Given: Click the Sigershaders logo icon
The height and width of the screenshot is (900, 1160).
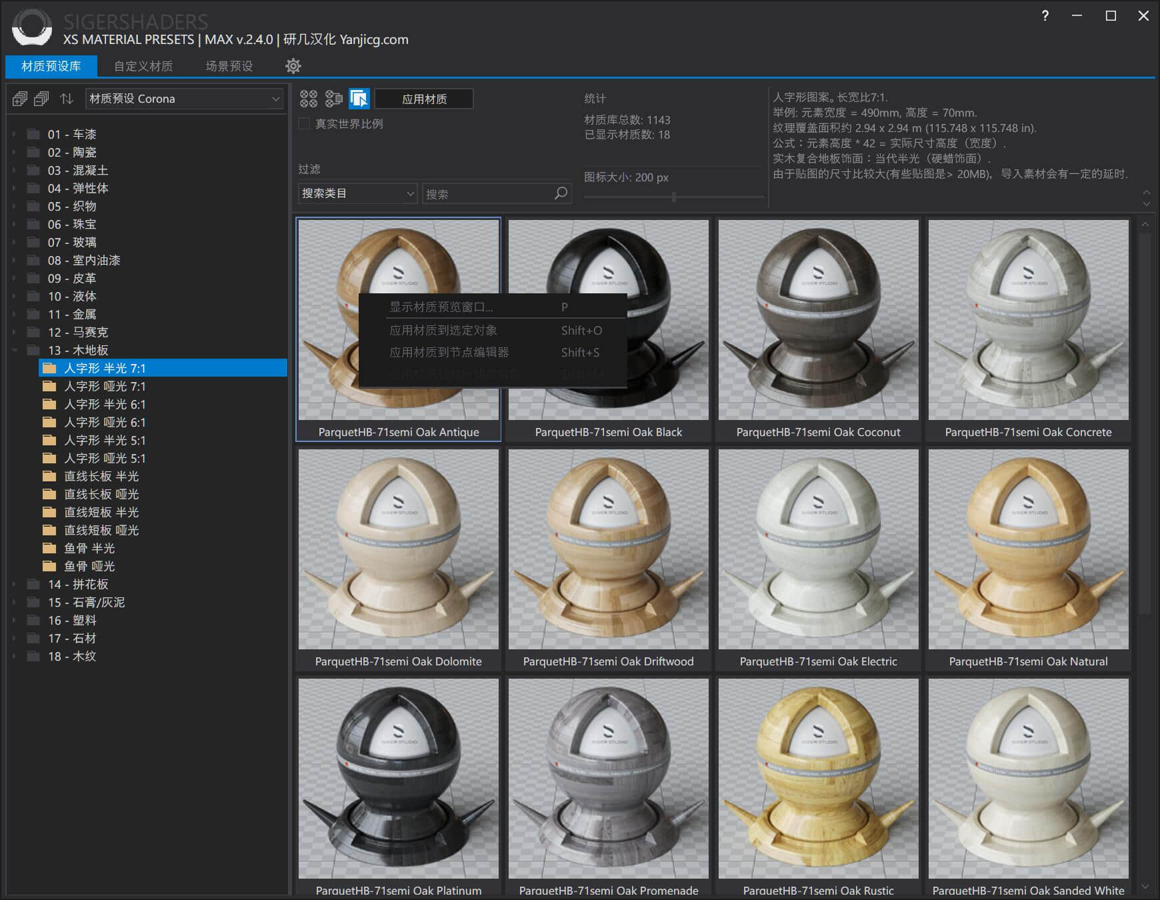Looking at the screenshot, I should click(x=31, y=27).
